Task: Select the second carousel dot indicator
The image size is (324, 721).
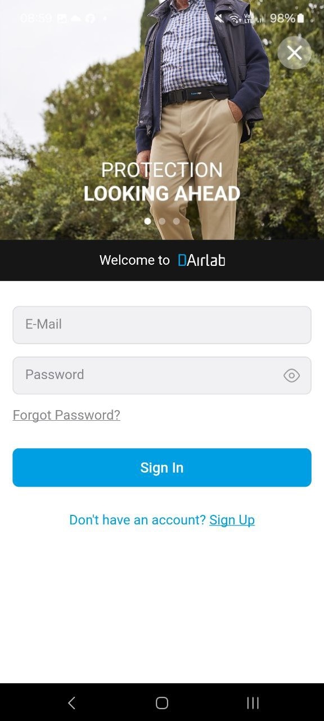Action: (162, 221)
